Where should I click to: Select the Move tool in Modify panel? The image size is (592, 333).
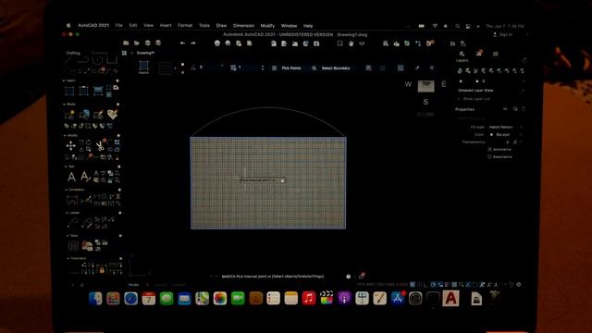70,146
